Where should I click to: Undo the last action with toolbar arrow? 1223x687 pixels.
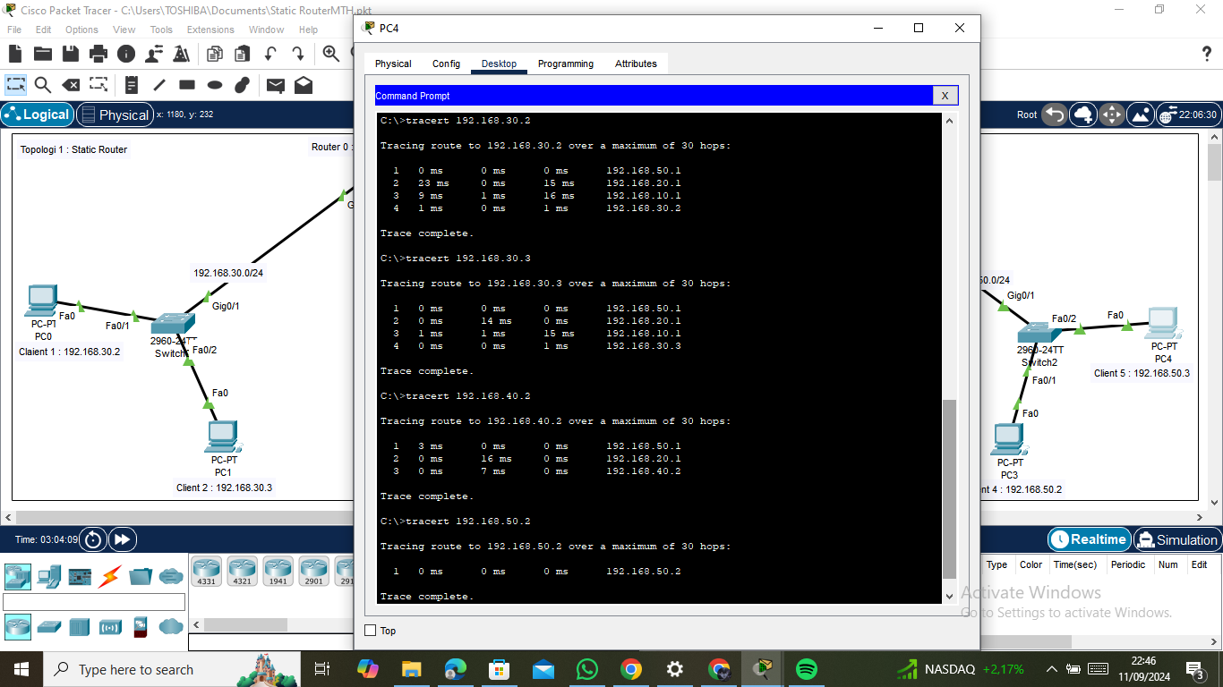pyautogui.click(x=269, y=54)
